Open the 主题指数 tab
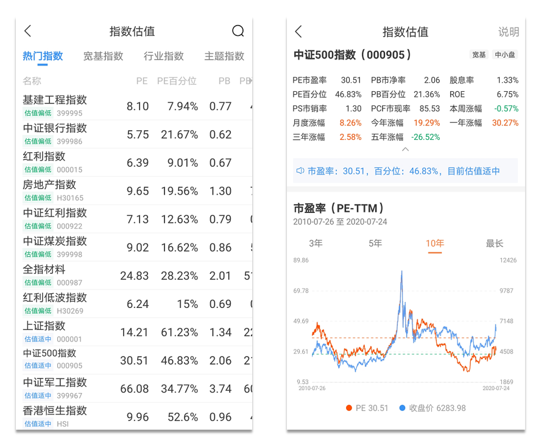Image resolution: width=544 pixels, height=440 pixels. click(224, 56)
